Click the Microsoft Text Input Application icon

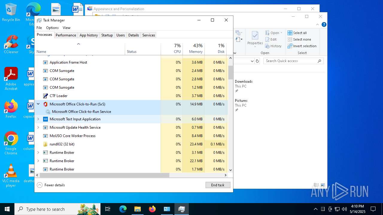pyautogui.click(x=45, y=119)
